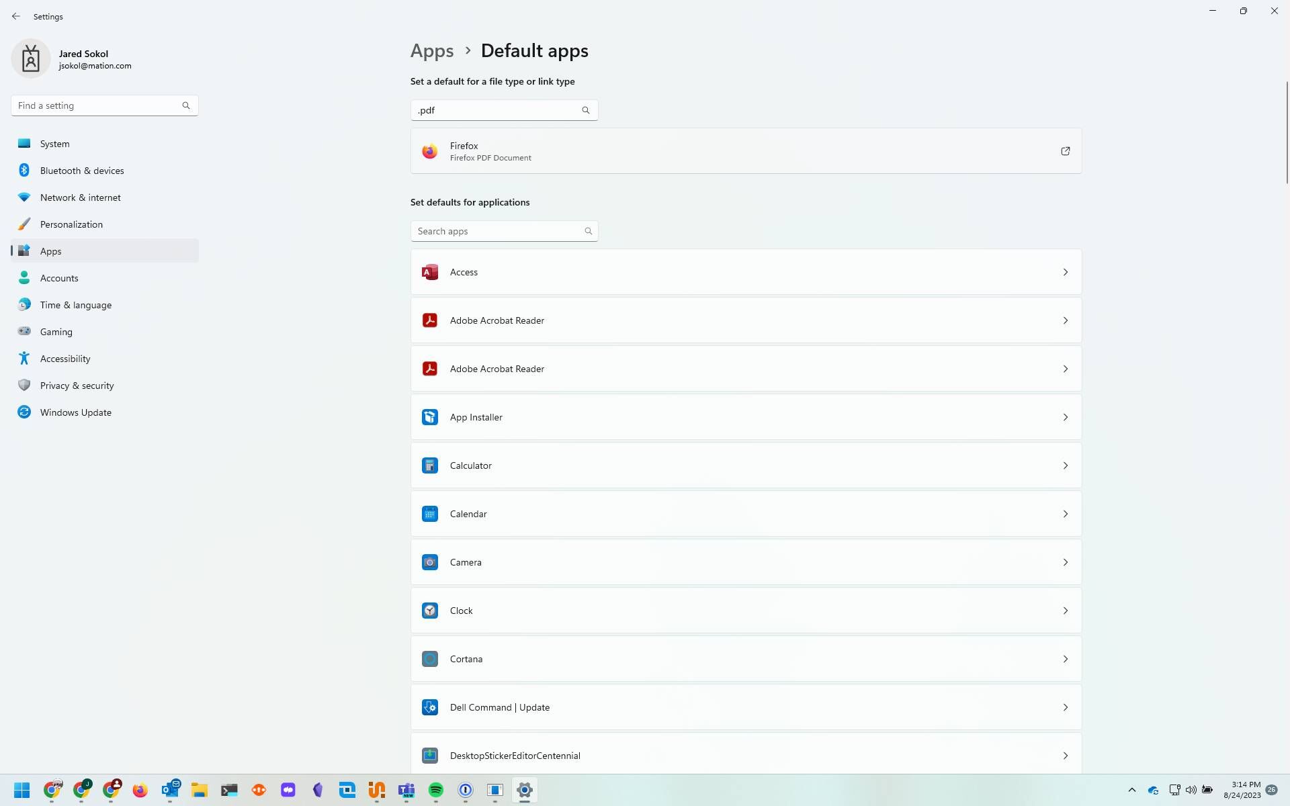Screen dimensions: 1290x806
Task: Click the Calculator app icon
Action: [430, 465]
